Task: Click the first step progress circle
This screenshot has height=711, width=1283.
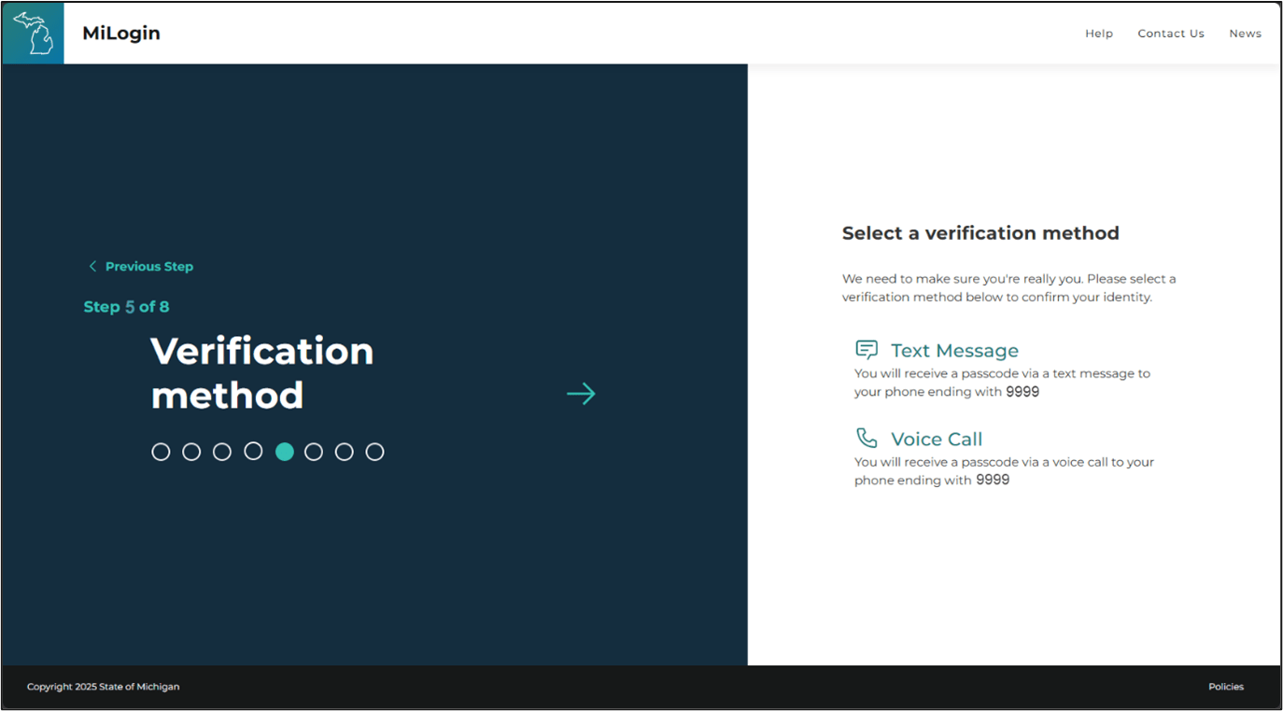Action: point(161,451)
